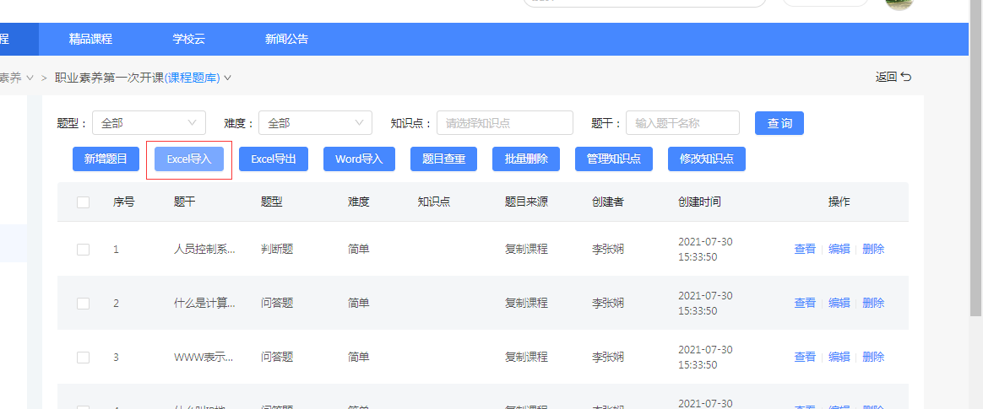The image size is (983, 409).
Task: Click the Word导入 button
Action: pos(359,159)
